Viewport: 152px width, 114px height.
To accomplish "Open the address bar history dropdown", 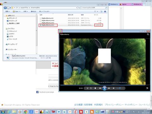I will click(x=77, y=8).
